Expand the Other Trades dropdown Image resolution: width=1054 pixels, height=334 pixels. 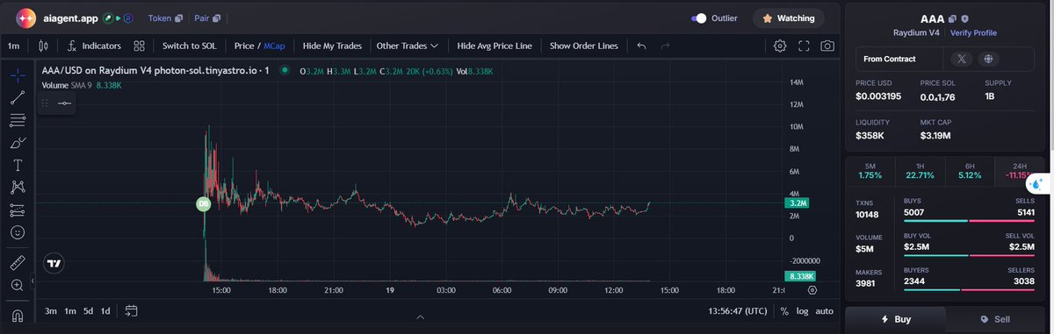pyautogui.click(x=407, y=46)
